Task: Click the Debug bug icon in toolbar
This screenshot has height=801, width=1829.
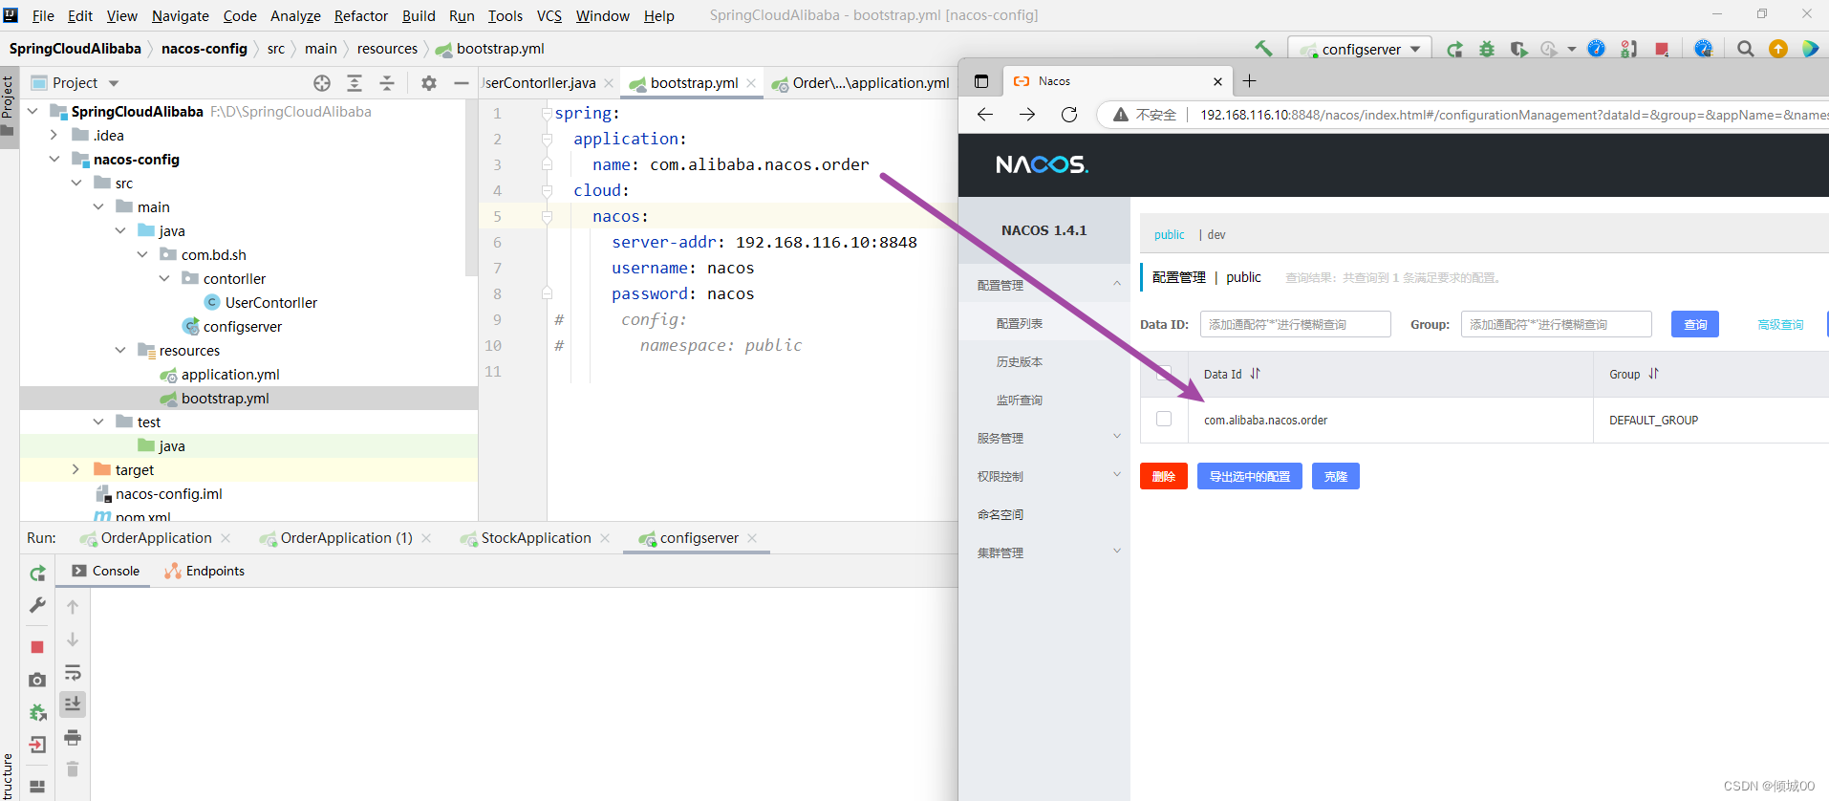Action: pos(1487,49)
